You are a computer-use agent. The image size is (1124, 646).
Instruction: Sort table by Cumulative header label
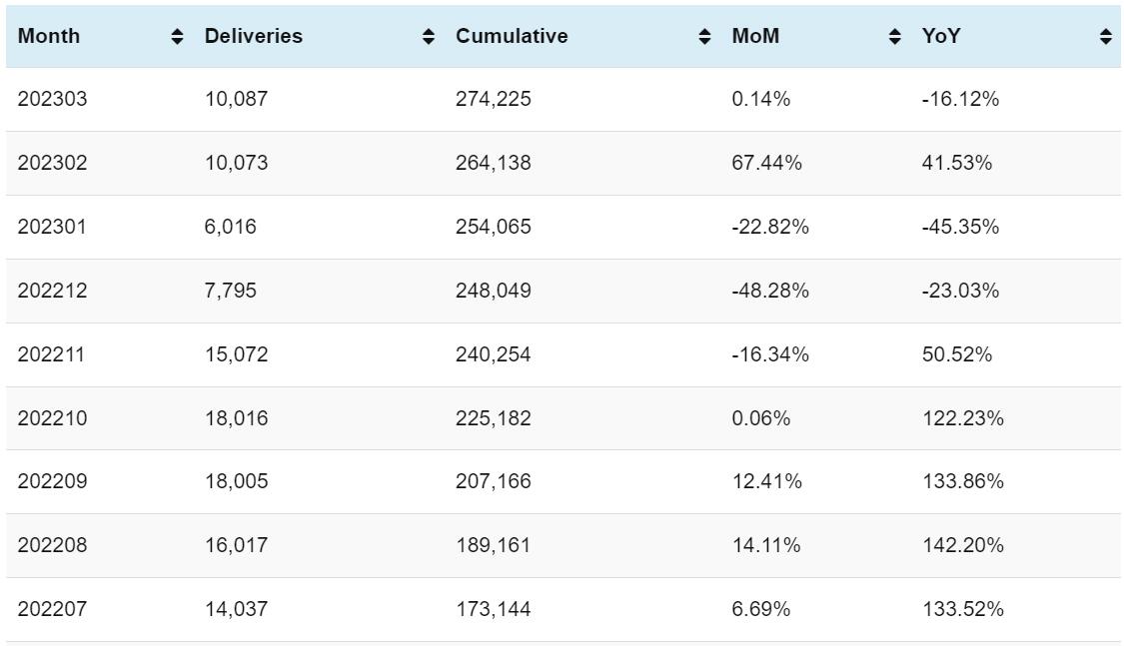(512, 37)
